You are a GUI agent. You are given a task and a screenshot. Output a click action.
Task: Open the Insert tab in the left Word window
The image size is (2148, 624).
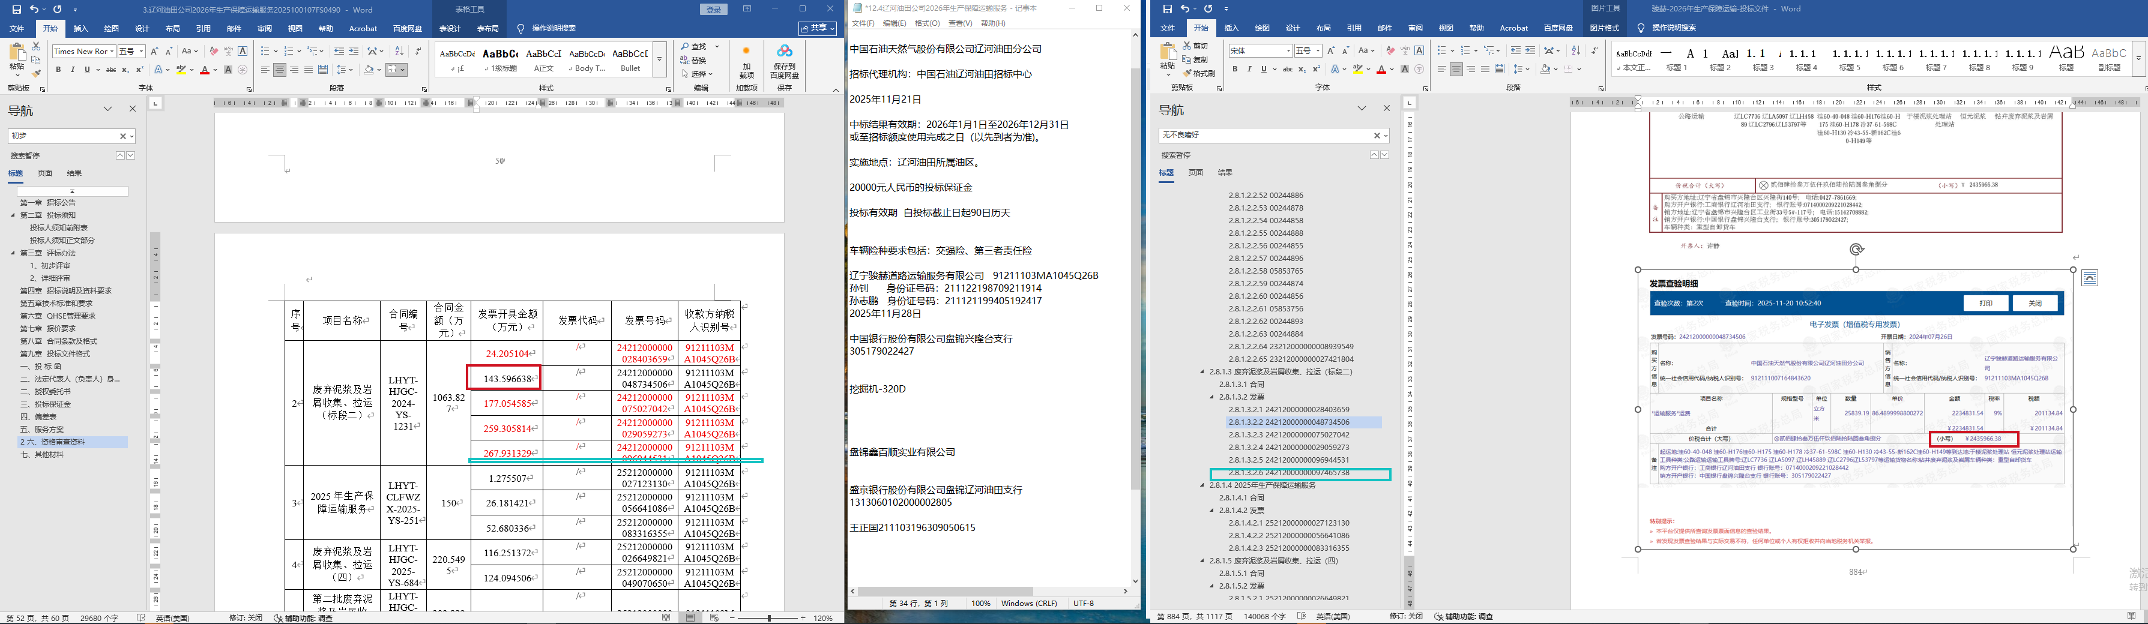click(x=81, y=28)
